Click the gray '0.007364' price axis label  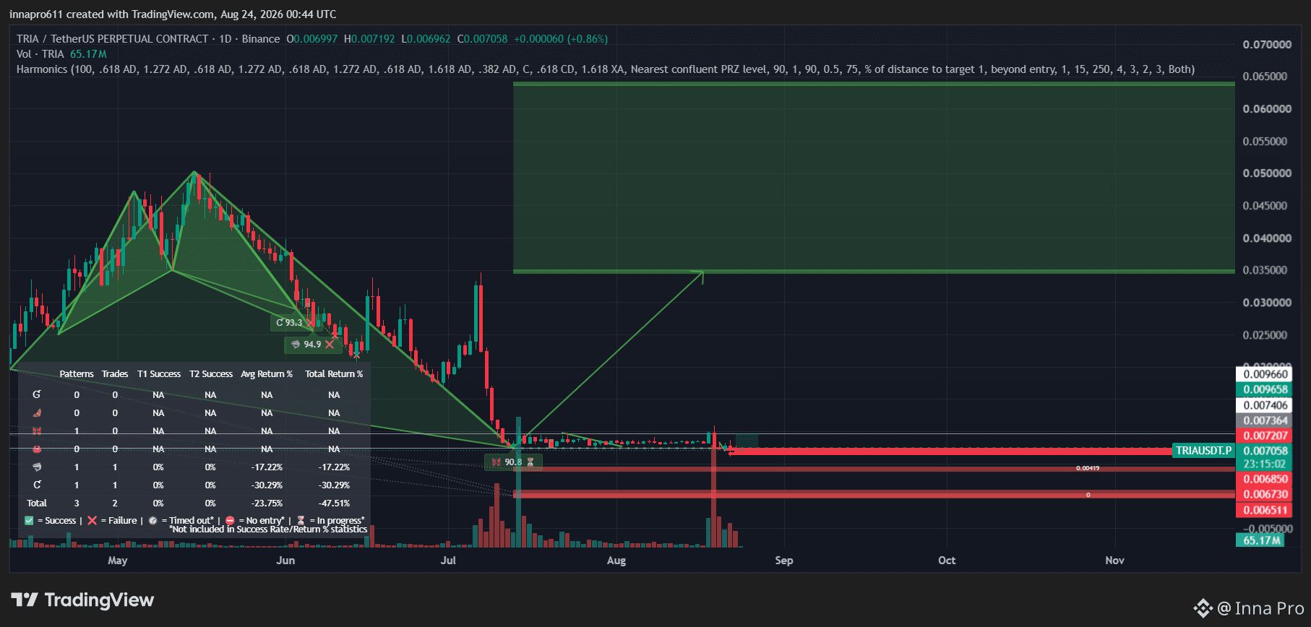1265,420
